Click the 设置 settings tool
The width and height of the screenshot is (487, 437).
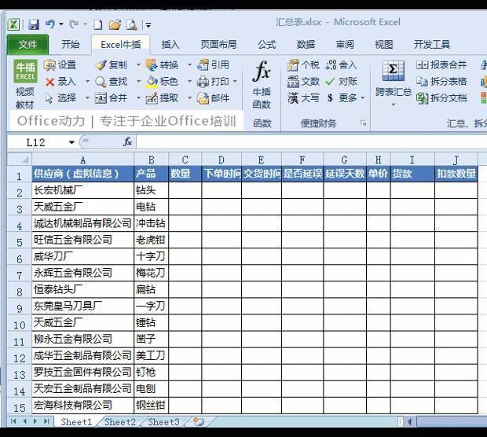click(60, 65)
